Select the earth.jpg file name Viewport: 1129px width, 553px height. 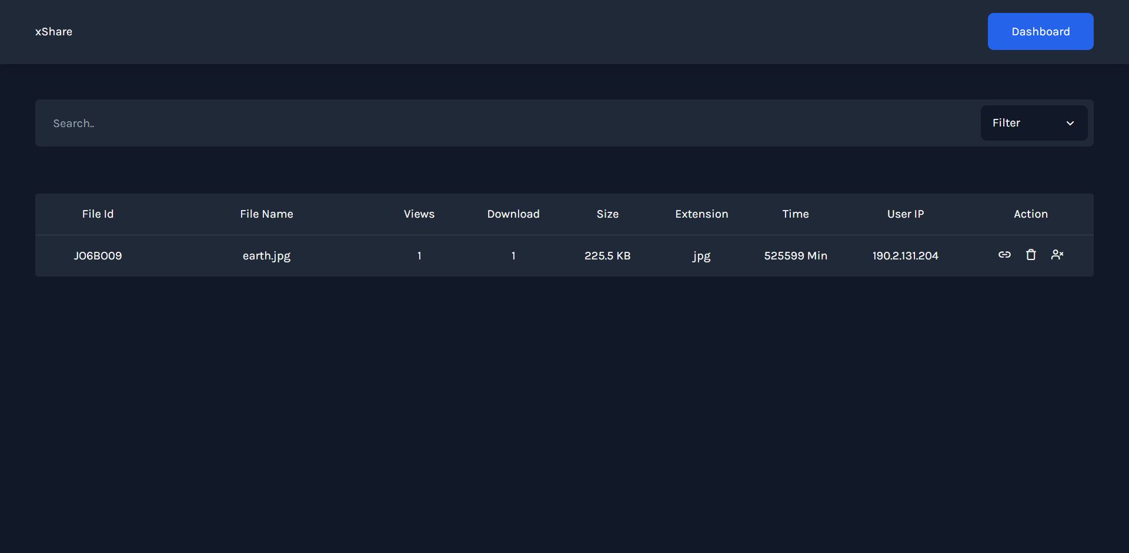point(266,256)
